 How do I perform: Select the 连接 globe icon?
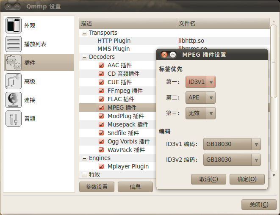click(14, 100)
